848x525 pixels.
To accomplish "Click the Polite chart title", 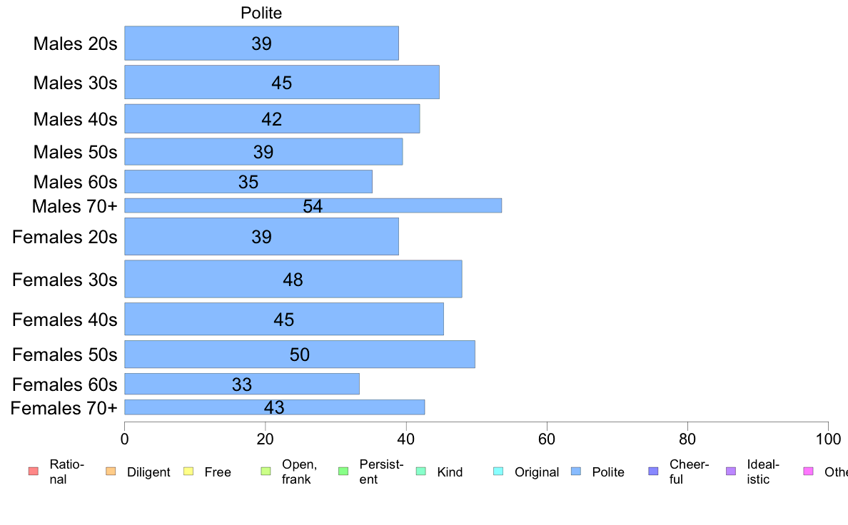I will (x=261, y=13).
